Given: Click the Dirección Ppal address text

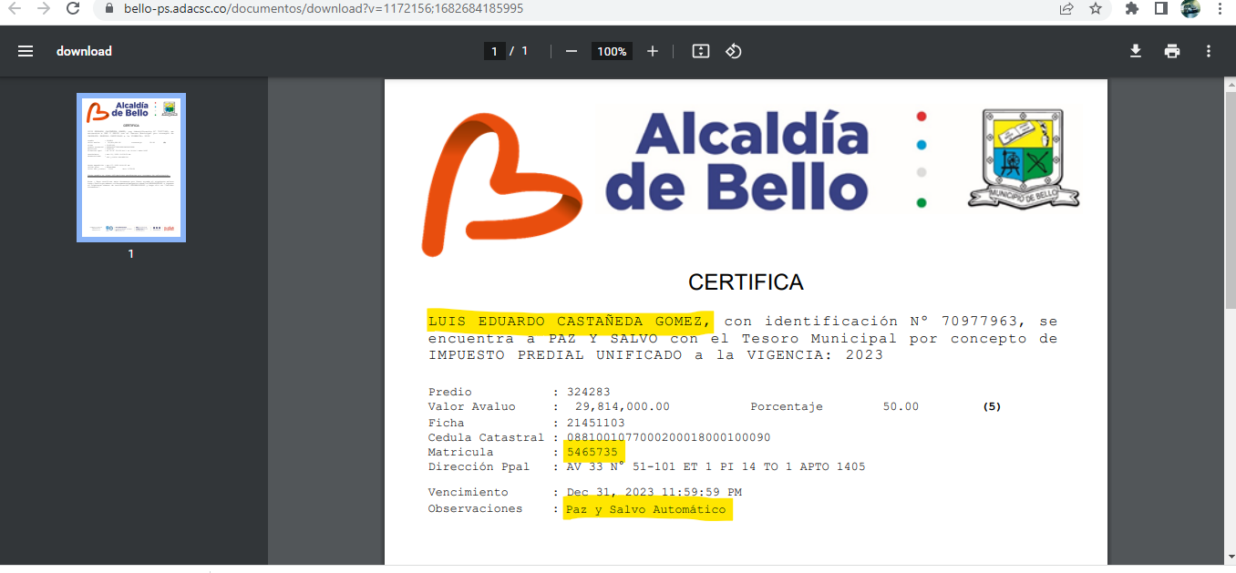Looking at the screenshot, I should pos(716,466).
